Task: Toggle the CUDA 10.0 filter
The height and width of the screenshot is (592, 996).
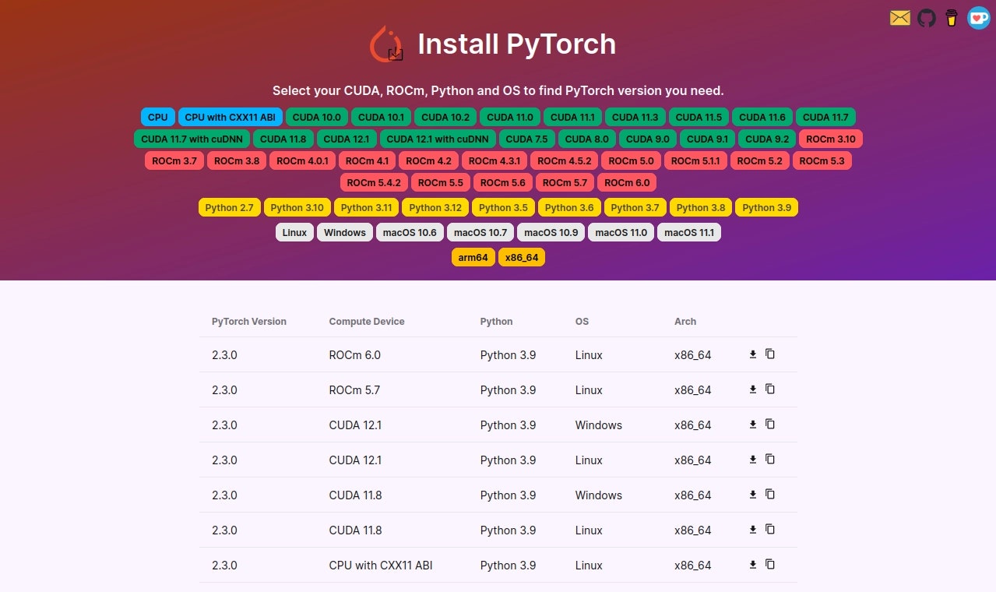Action: 317,118
